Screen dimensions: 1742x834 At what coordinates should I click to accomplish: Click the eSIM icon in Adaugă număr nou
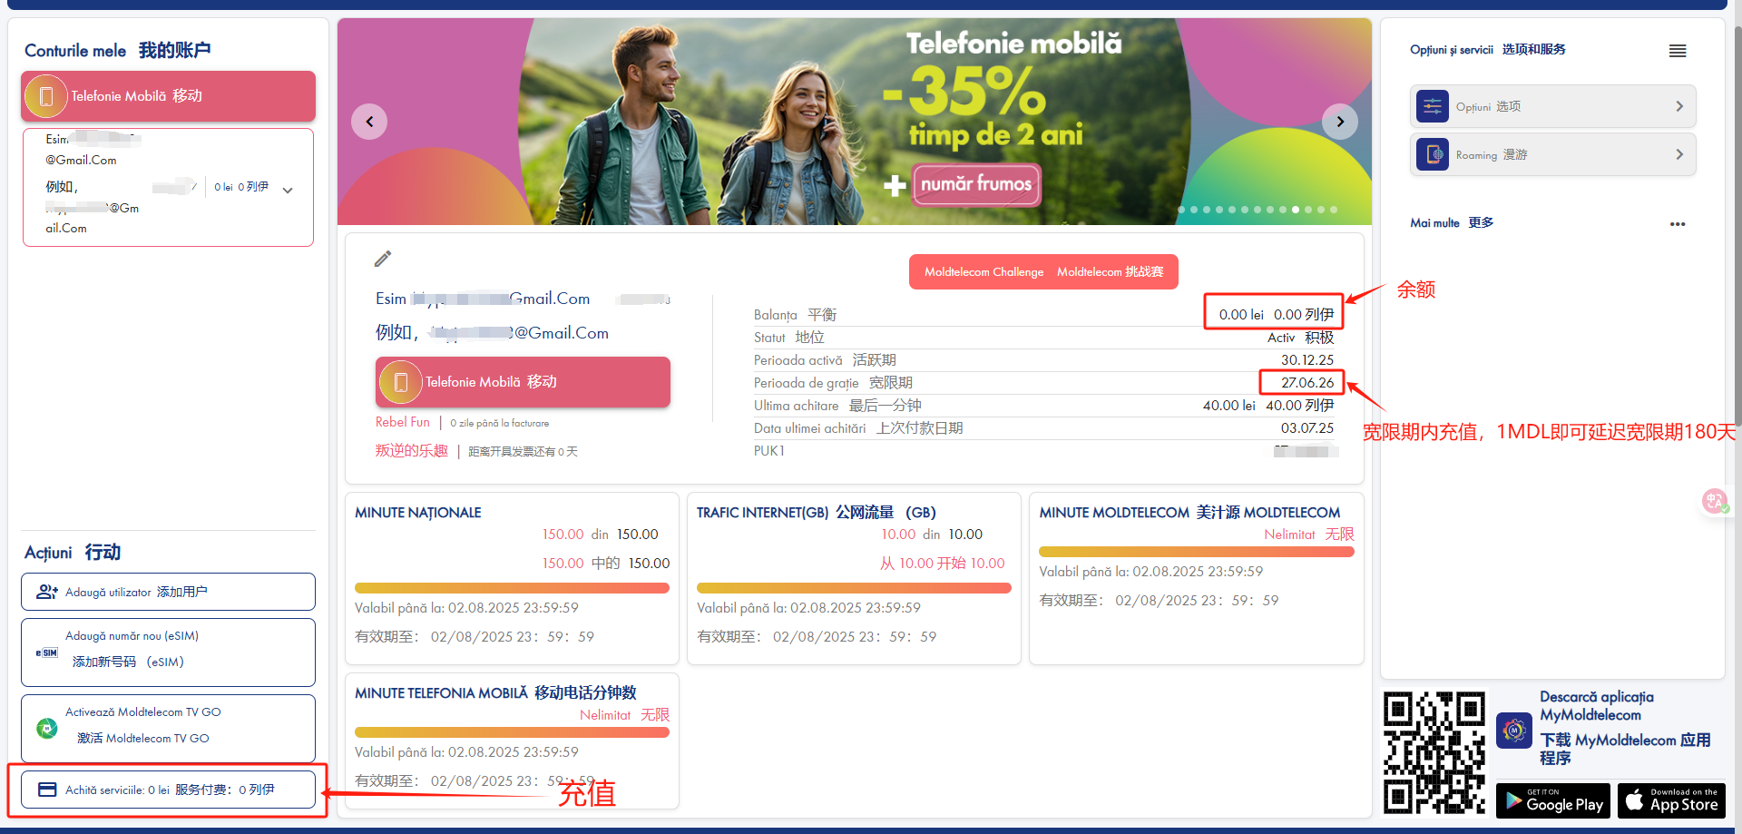click(x=47, y=652)
